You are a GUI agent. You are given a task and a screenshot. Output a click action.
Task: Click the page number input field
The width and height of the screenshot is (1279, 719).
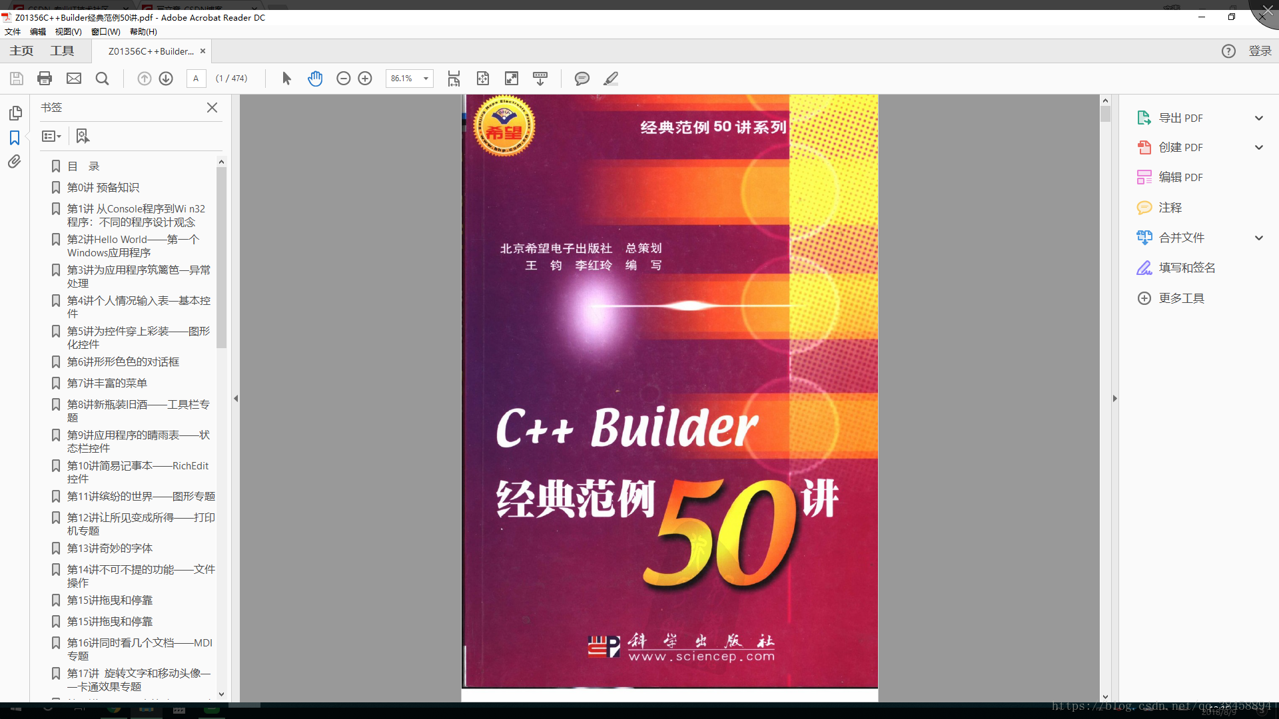[196, 79]
